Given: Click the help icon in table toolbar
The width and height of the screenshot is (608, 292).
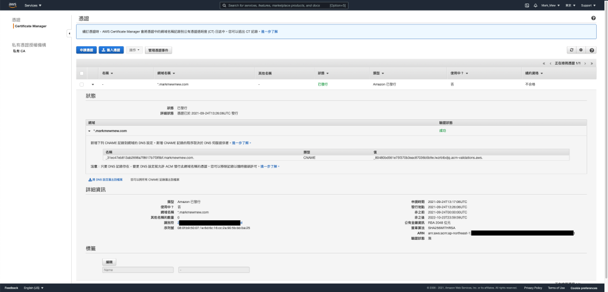Looking at the screenshot, I should pyautogui.click(x=591, y=50).
